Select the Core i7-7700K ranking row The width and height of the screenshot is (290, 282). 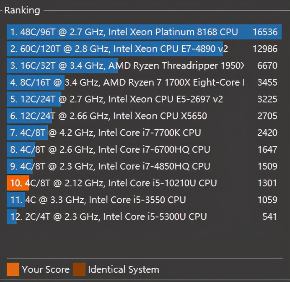point(105,133)
